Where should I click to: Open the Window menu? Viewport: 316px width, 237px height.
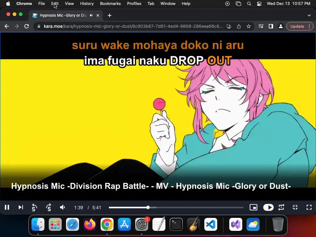coord(168,4)
